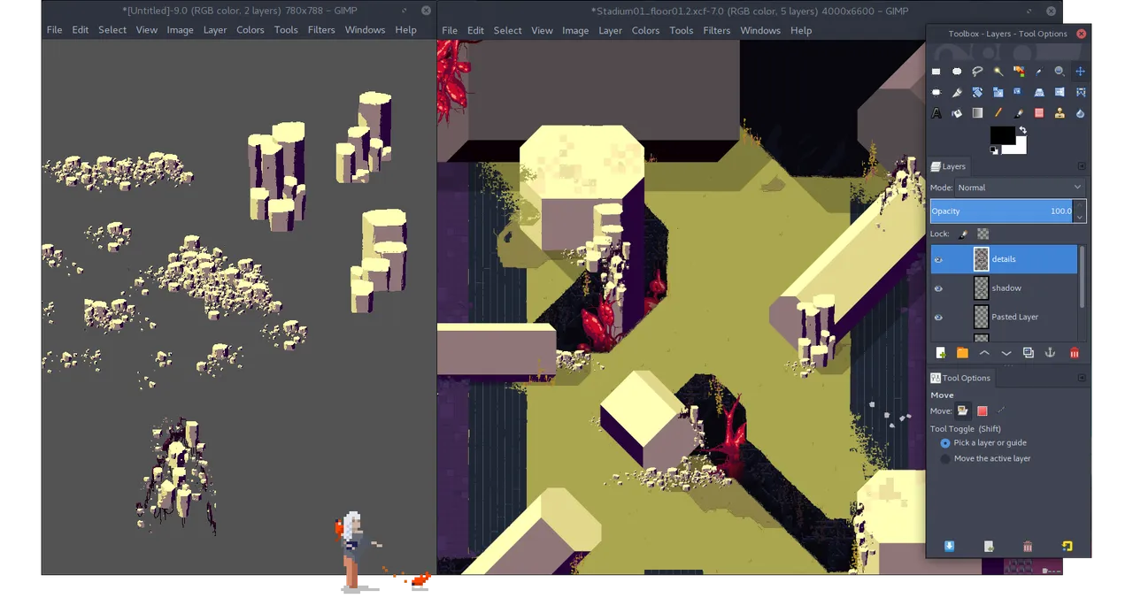This screenshot has width=1133, height=598.
Task: Open Layers panel configuration menu arrow
Action: [x=1082, y=166]
